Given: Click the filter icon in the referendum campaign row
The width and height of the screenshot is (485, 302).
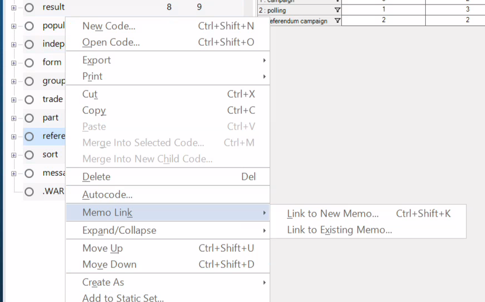Looking at the screenshot, I should tap(337, 21).
